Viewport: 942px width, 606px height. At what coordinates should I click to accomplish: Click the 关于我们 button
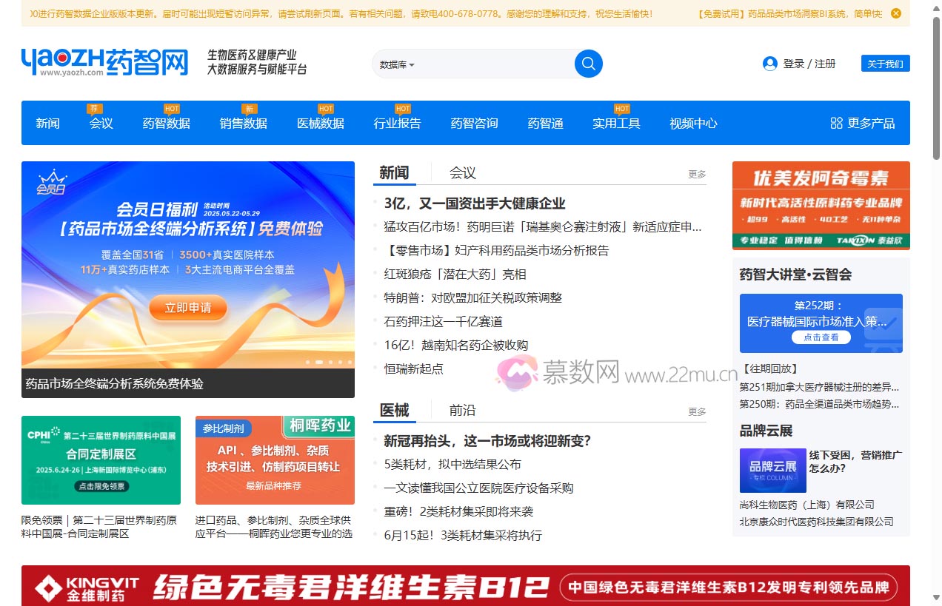[885, 64]
